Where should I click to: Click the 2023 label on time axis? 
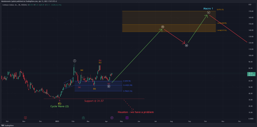pyautogui.click(x=57, y=121)
